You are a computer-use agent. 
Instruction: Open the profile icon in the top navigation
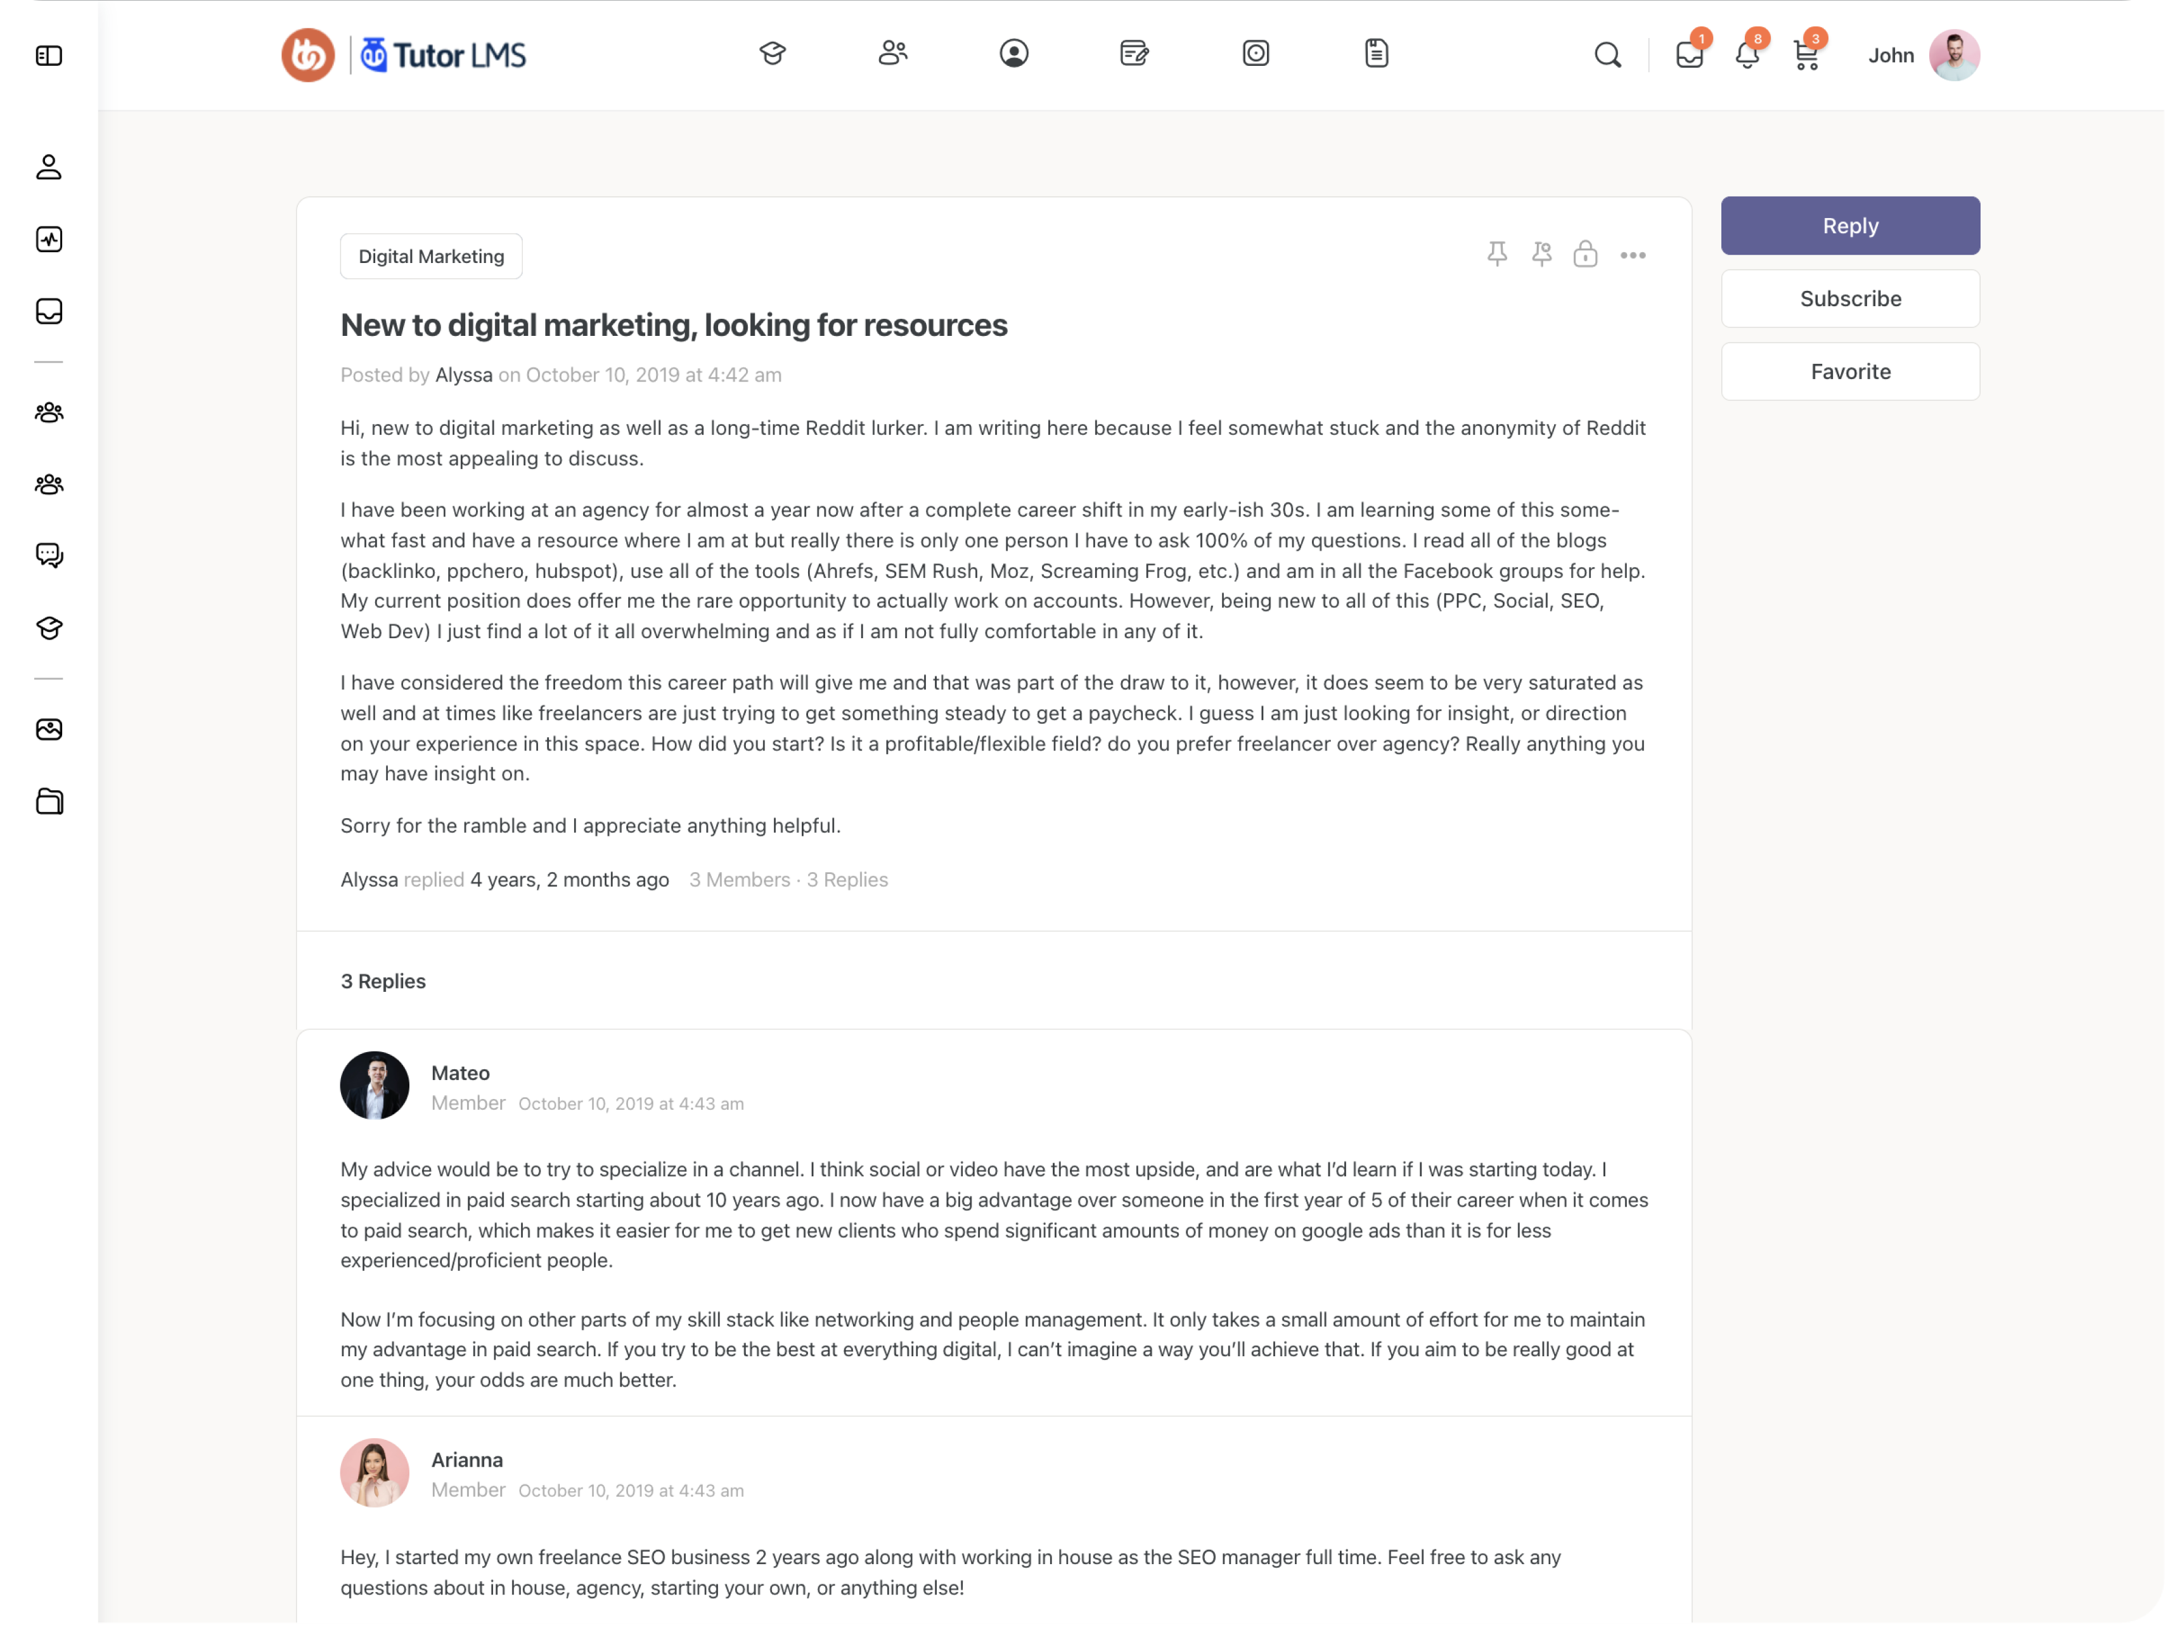1014,54
